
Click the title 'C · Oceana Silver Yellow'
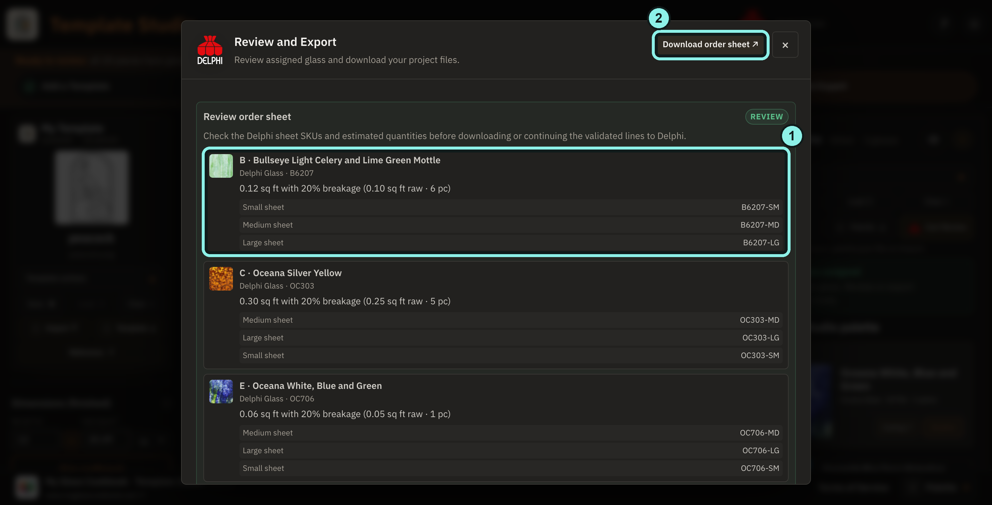290,273
